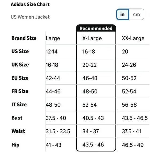Click the Brand Size row label
This screenshot has height=155, width=155.
(x=24, y=38)
